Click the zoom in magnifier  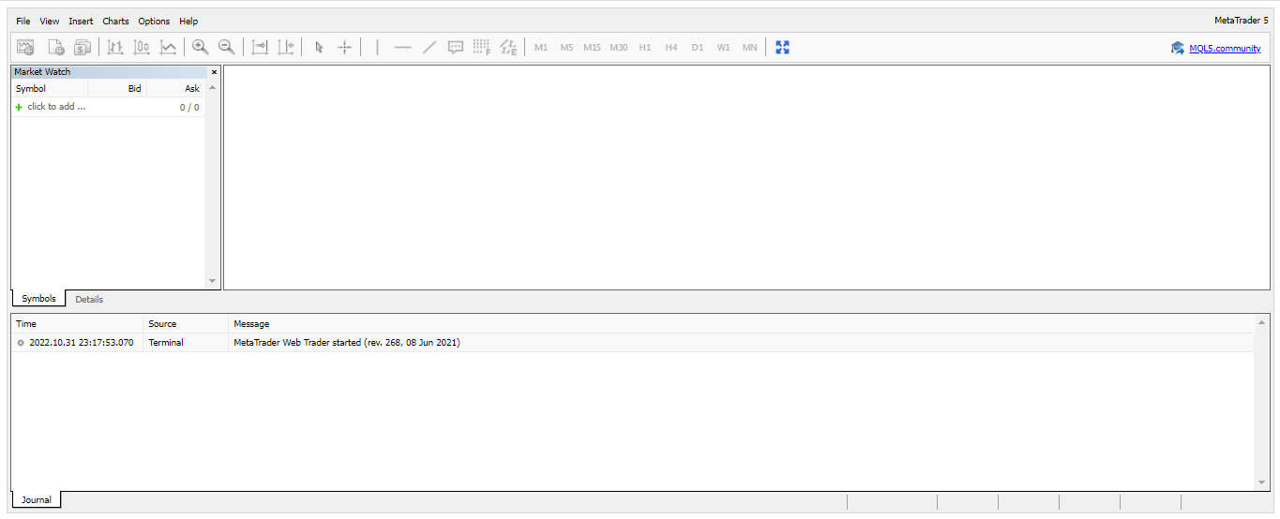[x=201, y=47]
